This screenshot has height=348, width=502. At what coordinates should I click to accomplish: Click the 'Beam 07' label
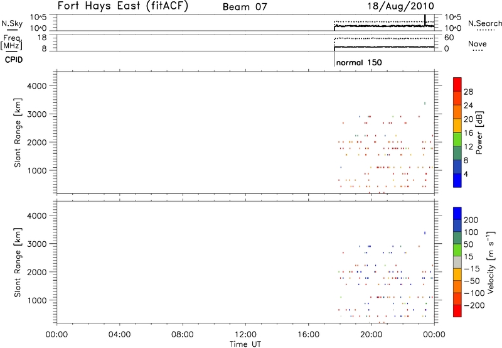(x=245, y=7)
